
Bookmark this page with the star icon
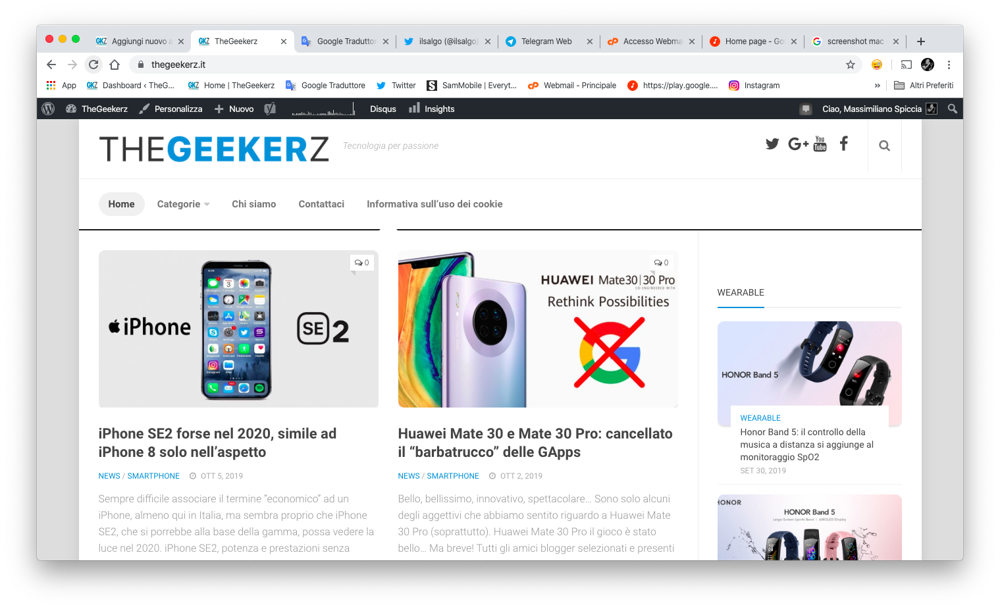coord(851,65)
